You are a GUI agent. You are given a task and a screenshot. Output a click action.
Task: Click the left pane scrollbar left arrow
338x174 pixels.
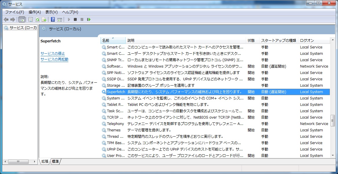click(x=5, y=162)
